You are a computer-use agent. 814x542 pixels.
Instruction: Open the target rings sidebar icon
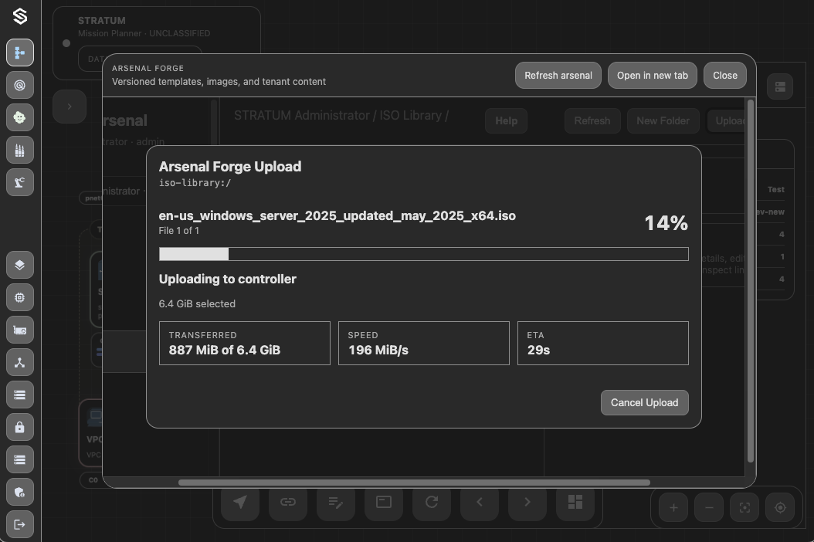20,85
